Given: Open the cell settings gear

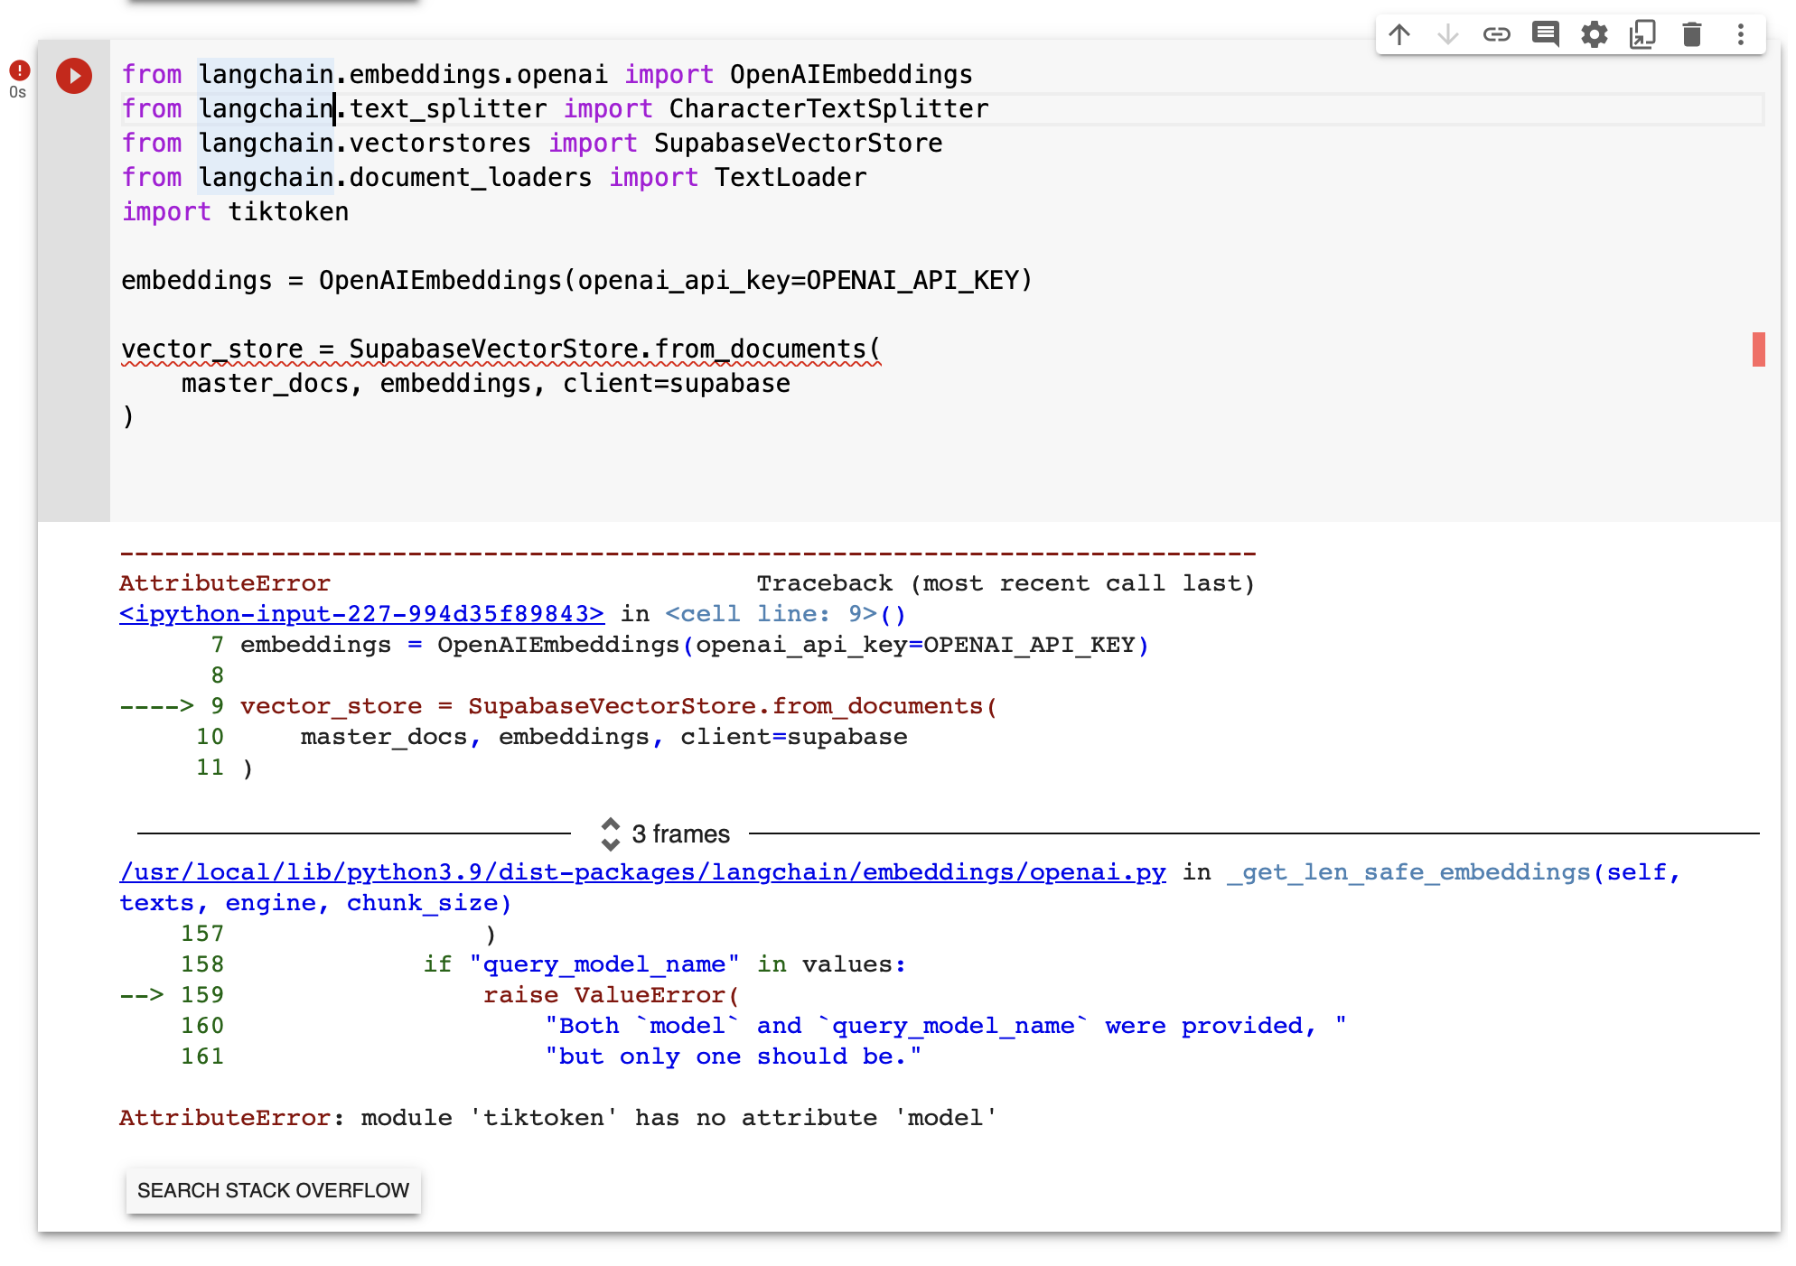Looking at the screenshot, I should point(1594,34).
